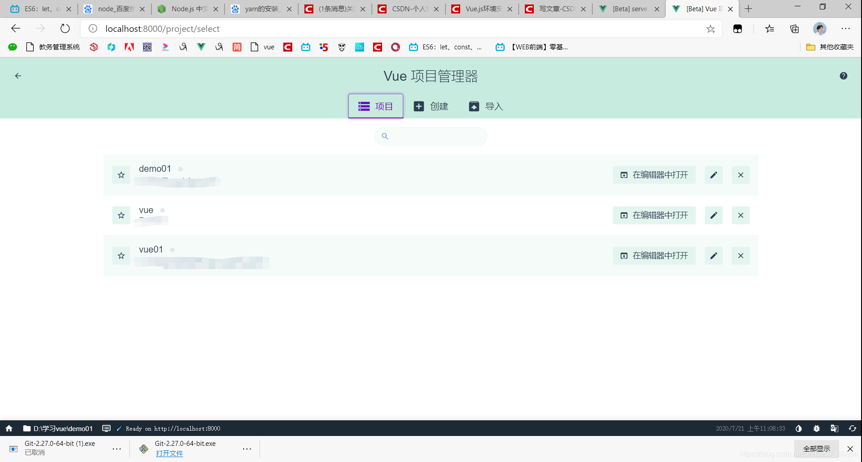The width and height of the screenshot is (862, 462).
Task: Open the user profile avatar
Action: click(820, 29)
